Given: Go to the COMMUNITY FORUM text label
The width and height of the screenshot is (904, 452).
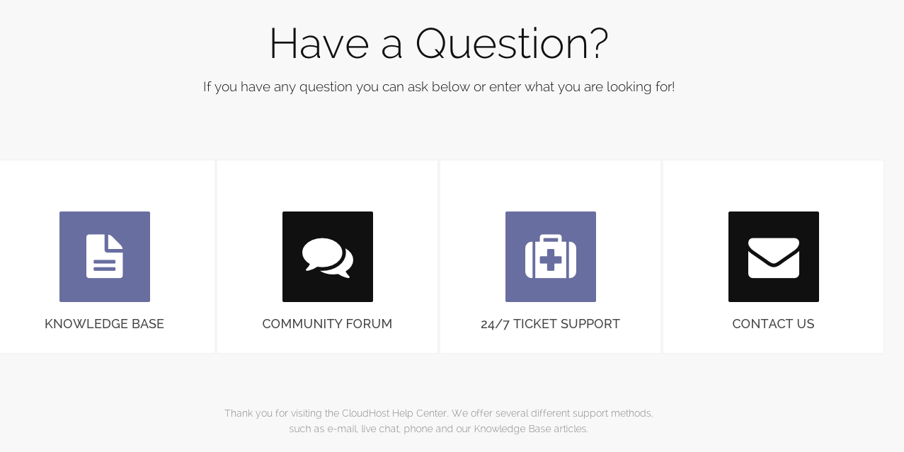Looking at the screenshot, I should click(x=327, y=324).
